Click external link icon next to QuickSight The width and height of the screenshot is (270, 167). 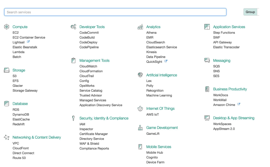point(166,61)
